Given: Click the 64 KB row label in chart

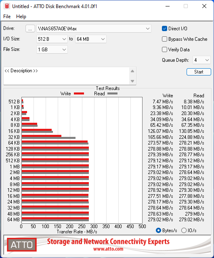Looking at the screenshot, I should coord(14,143).
